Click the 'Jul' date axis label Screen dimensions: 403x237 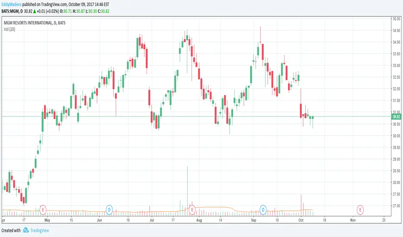152,220
